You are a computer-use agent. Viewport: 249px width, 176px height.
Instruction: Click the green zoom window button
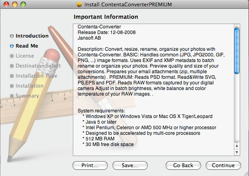pos(23,4)
